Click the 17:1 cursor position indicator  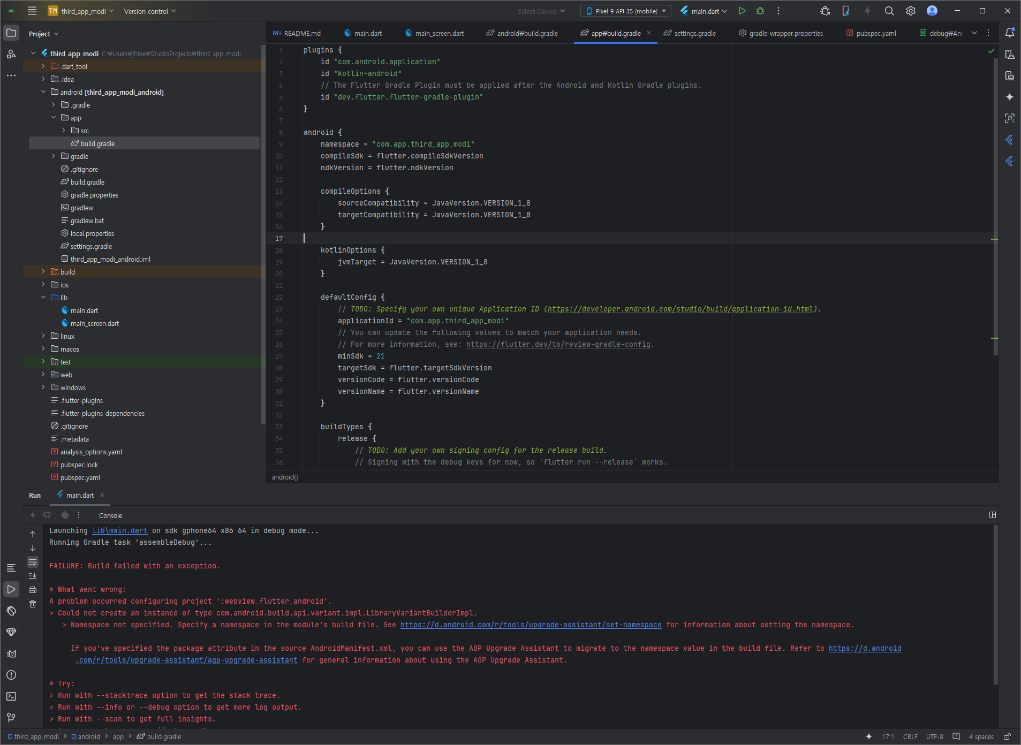[x=888, y=736]
